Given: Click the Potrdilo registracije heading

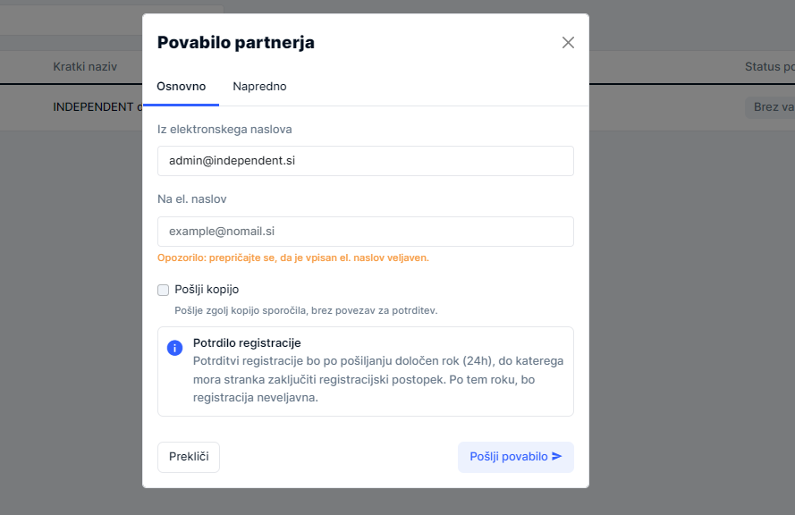Looking at the screenshot, I should click(x=247, y=343).
